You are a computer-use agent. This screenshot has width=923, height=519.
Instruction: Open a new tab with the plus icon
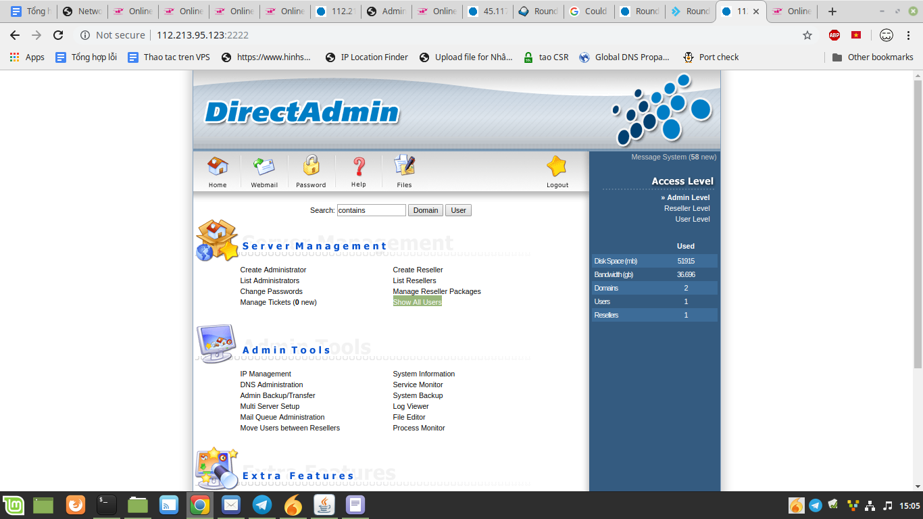[x=832, y=11]
